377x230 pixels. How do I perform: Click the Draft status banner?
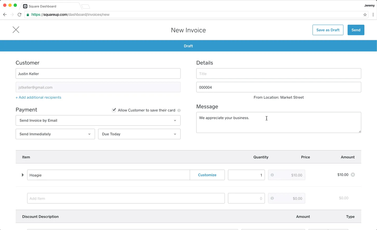point(188,46)
